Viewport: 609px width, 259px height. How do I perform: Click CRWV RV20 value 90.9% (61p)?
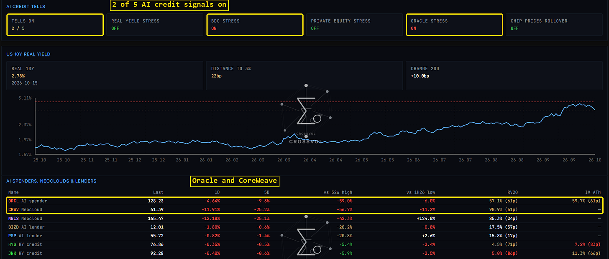click(504, 209)
